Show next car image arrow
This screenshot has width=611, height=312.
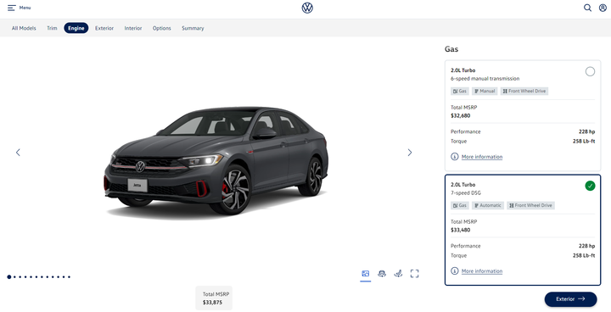(410, 153)
